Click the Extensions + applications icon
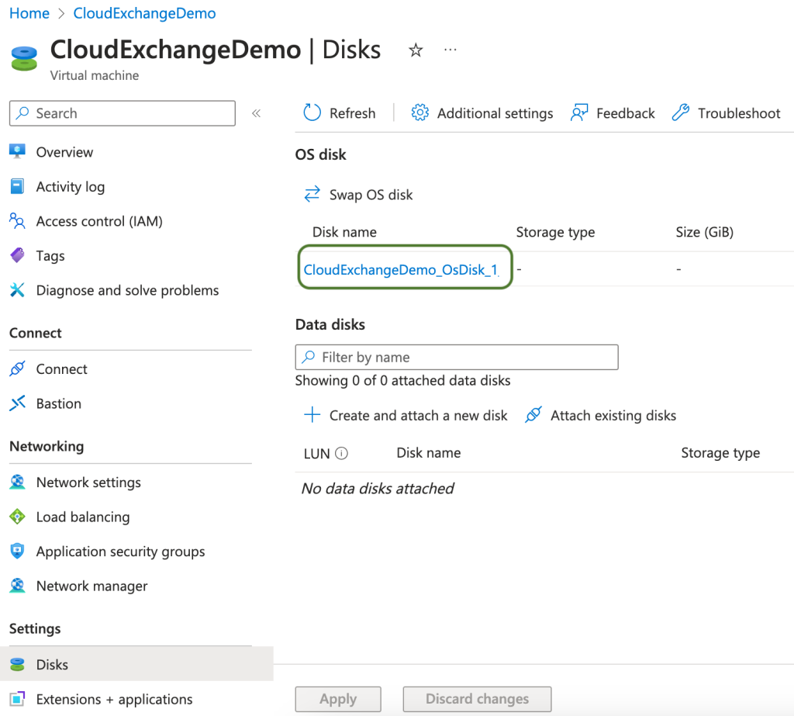Viewport: 794px width, 716px height. click(x=17, y=699)
